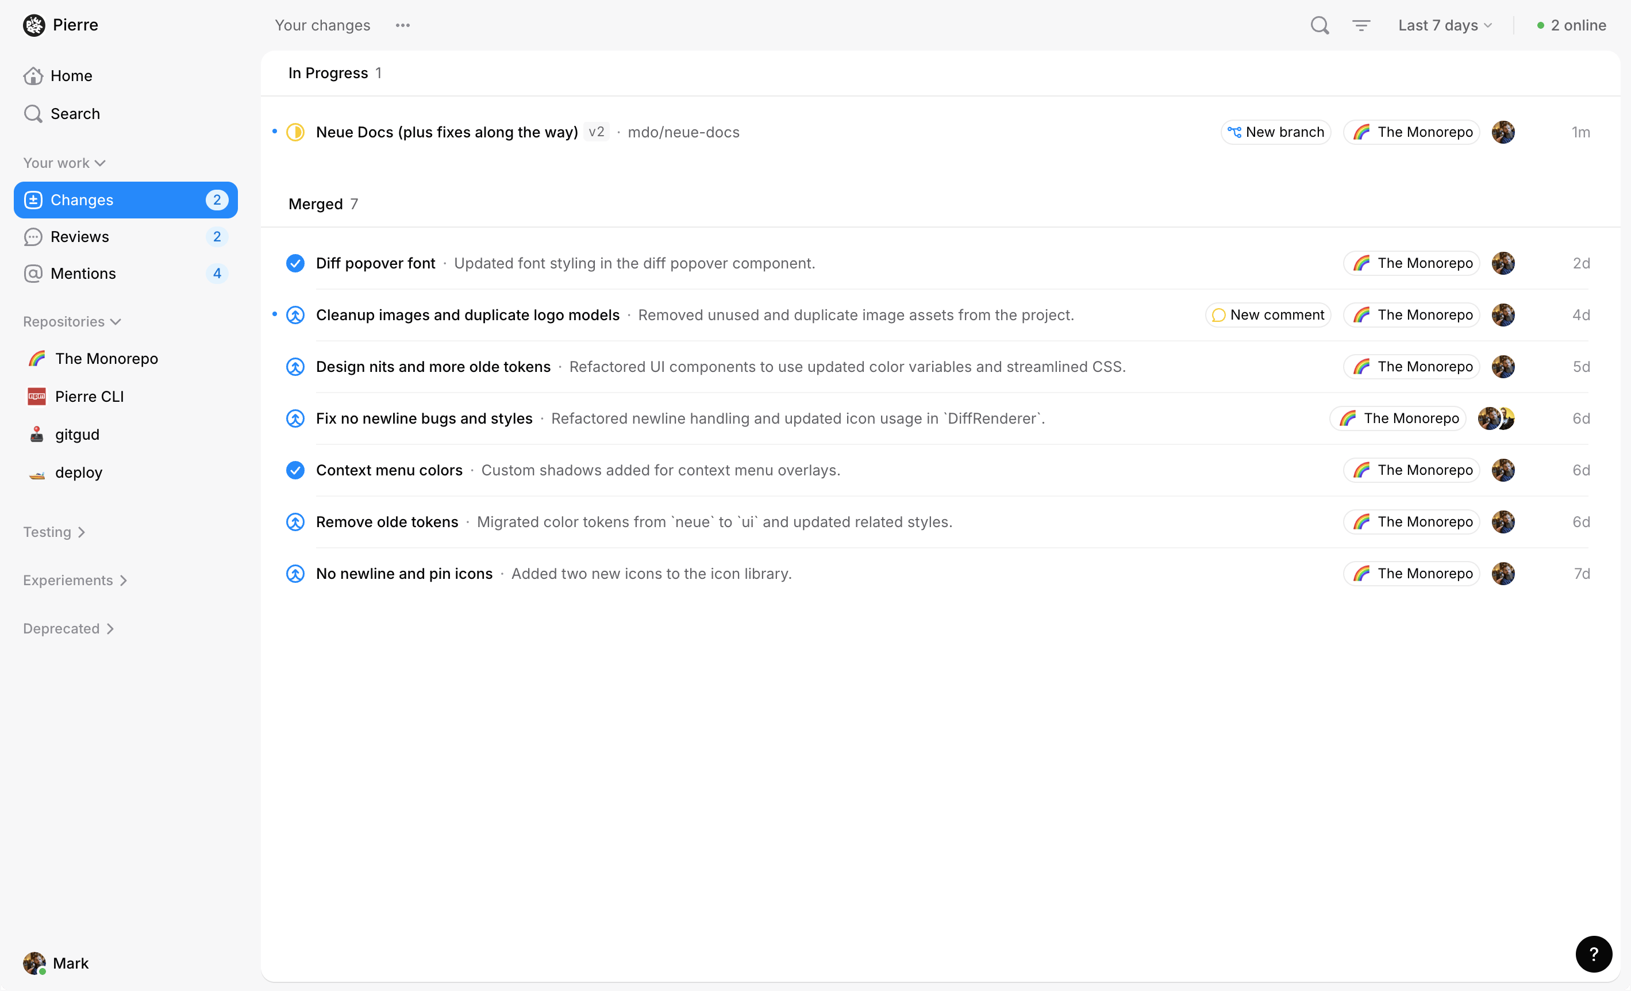
Task: Click merge status icon for Remove olde tokens
Action: 295,521
